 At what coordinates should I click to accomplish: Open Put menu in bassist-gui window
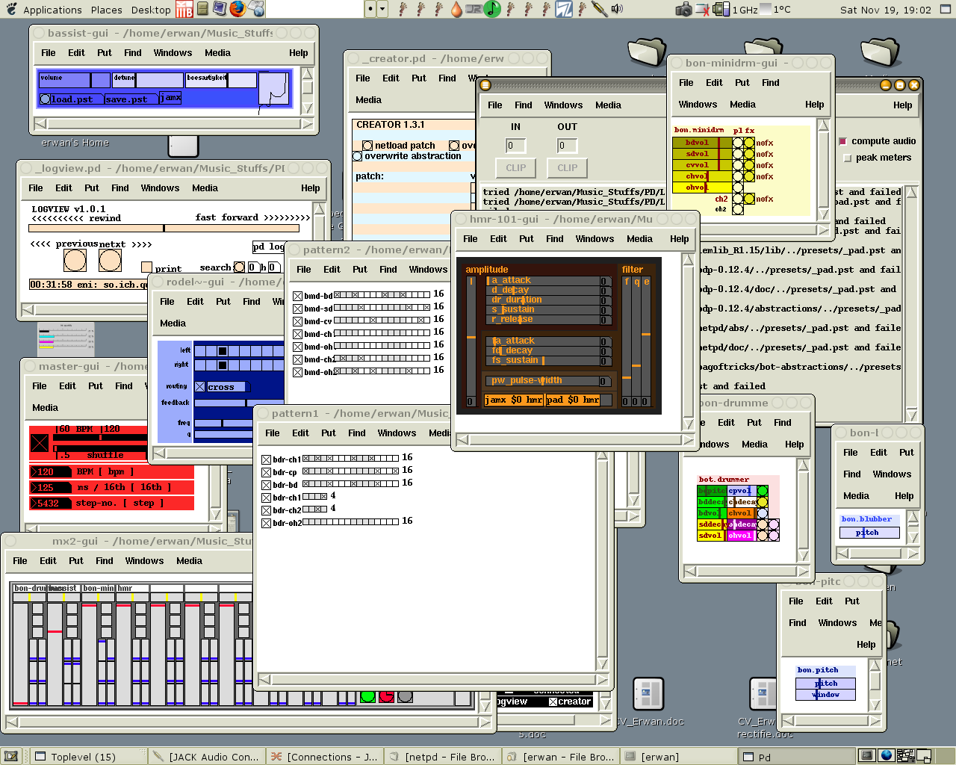(105, 53)
